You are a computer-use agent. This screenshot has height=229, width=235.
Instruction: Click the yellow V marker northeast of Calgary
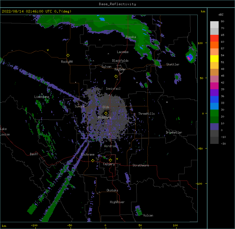pyautogui.click(x=117, y=159)
